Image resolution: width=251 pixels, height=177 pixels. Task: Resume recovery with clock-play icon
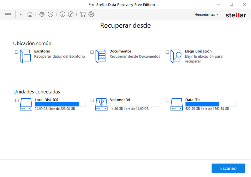pyautogui.click(x=50, y=14)
